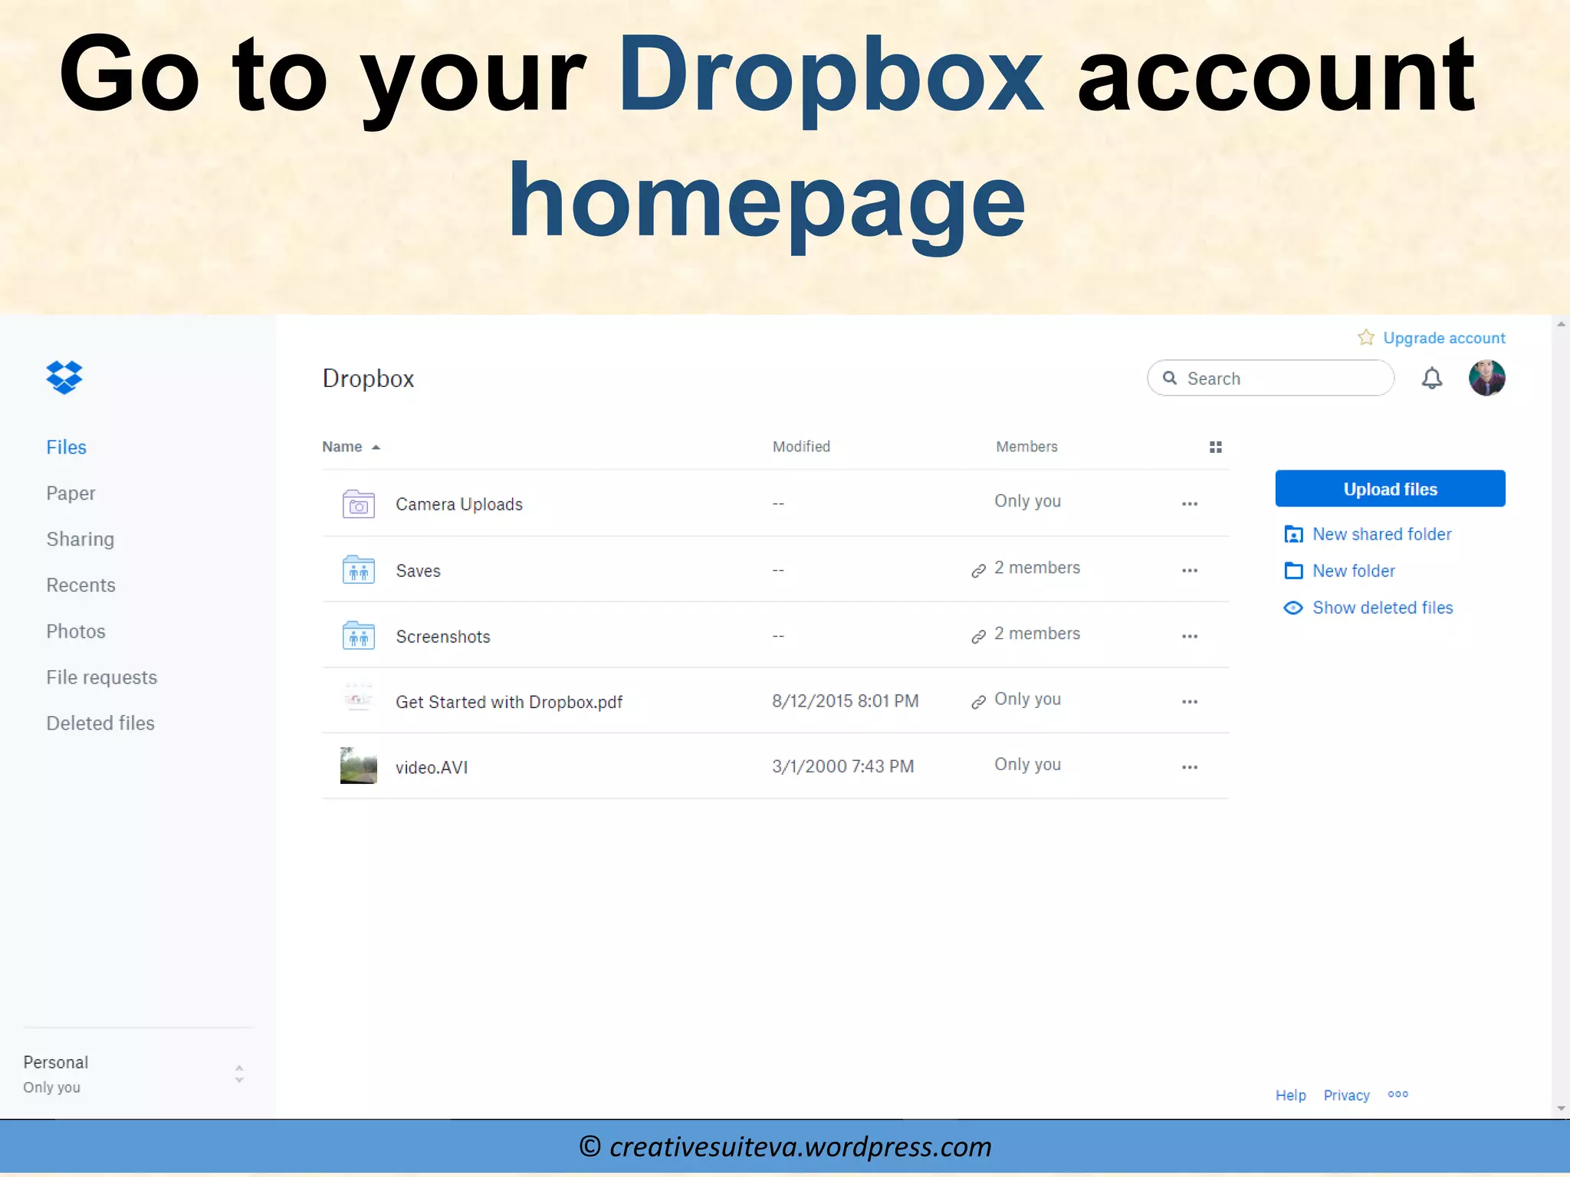Switch to grid view icon
Screen dimensions: 1570x1177
click(x=1215, y=447)
